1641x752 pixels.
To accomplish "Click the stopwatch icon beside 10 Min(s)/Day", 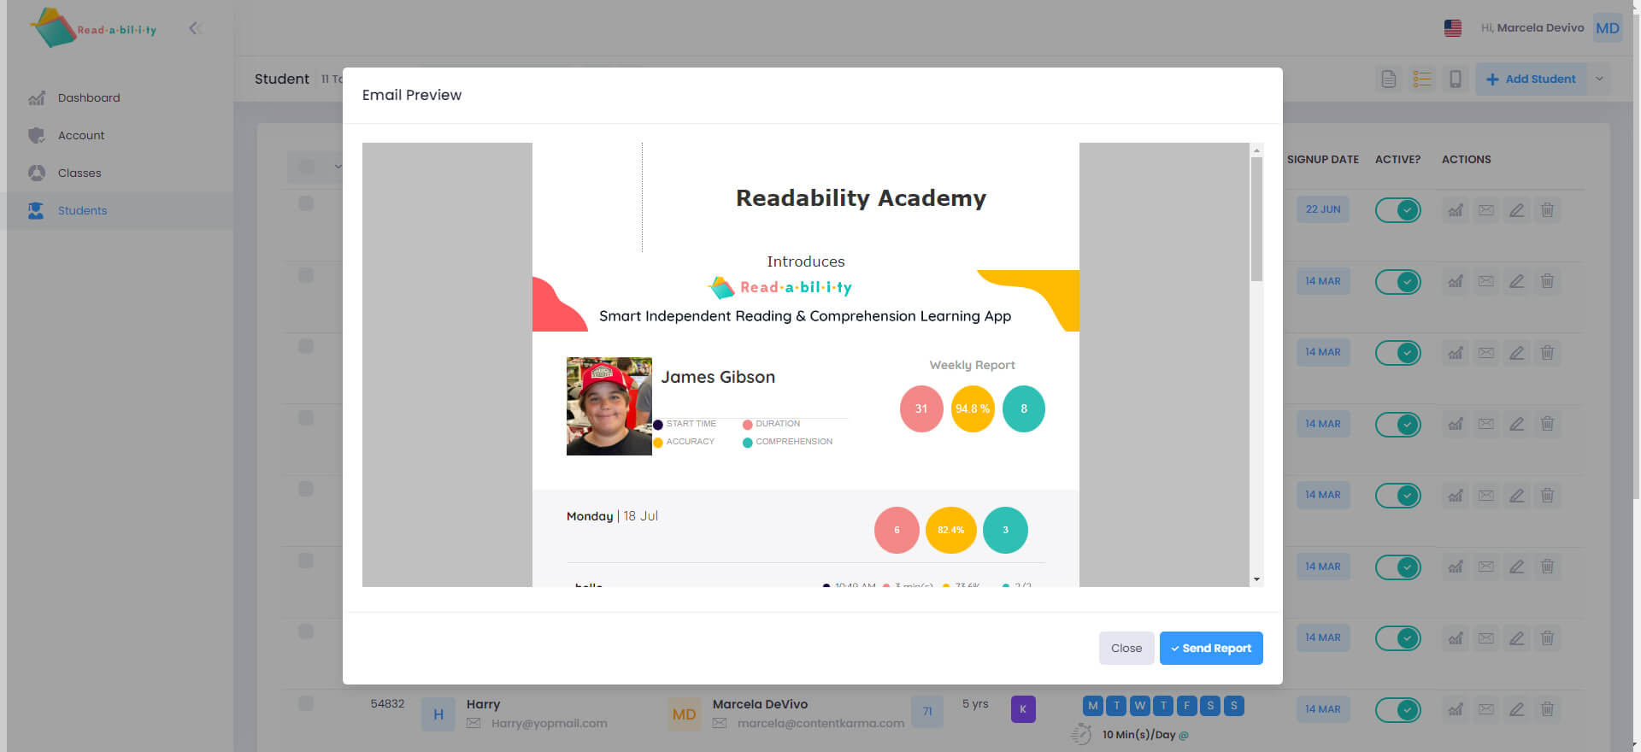I will pyautogui.click(x=1082, y=734).
